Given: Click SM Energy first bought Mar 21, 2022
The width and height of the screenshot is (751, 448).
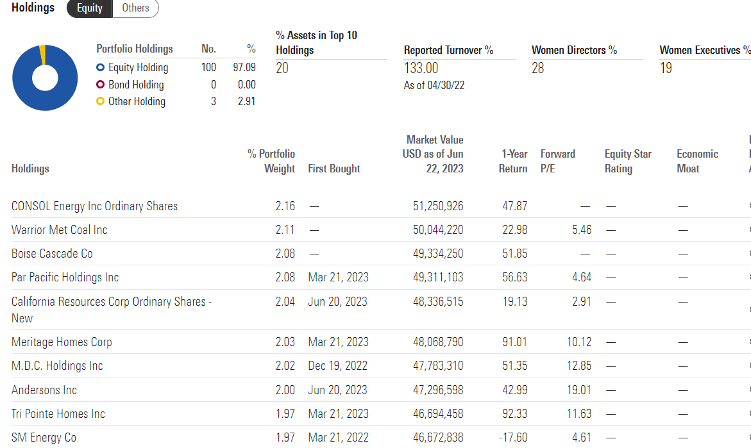Looking at the screenshot, I should coord(339,438).
